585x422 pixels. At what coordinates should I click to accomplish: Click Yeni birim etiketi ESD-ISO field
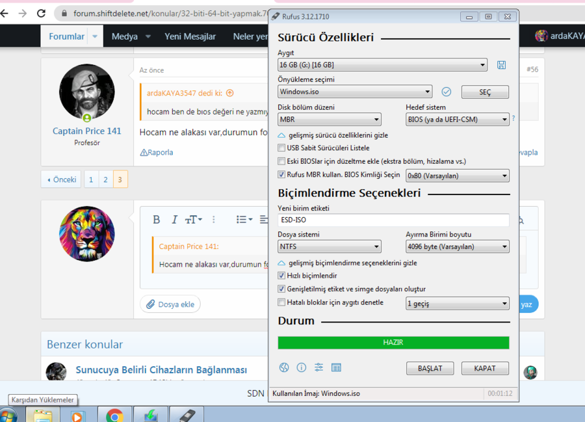click(394, 220)
